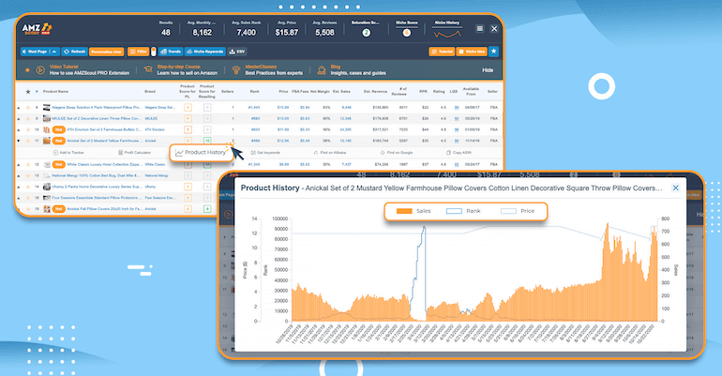Click the Trends chart button
Viewport: 722px width, 376px height.
point(171,52)
